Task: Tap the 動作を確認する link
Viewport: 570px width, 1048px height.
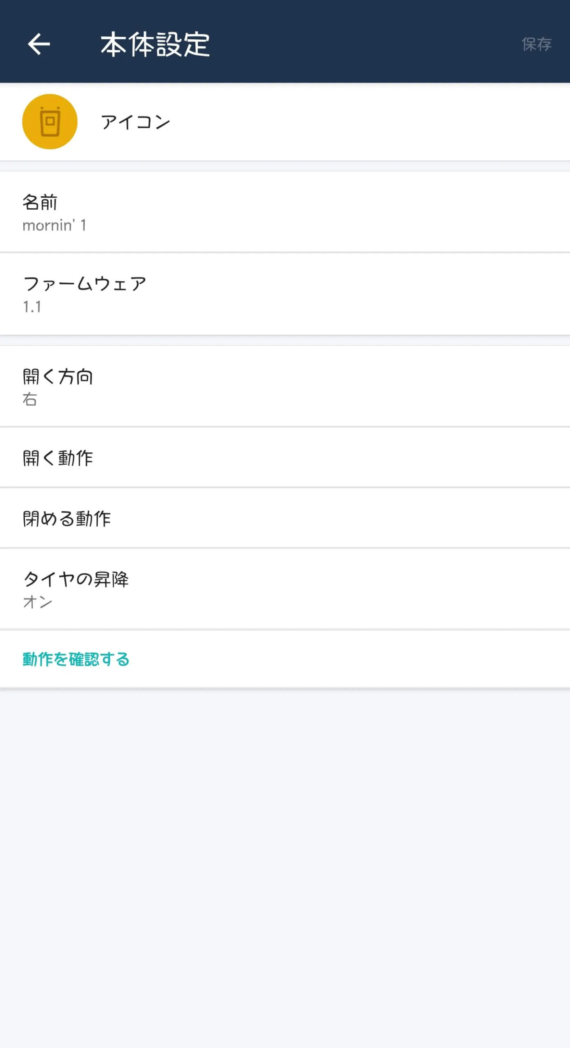Action: tap(76, 660)
